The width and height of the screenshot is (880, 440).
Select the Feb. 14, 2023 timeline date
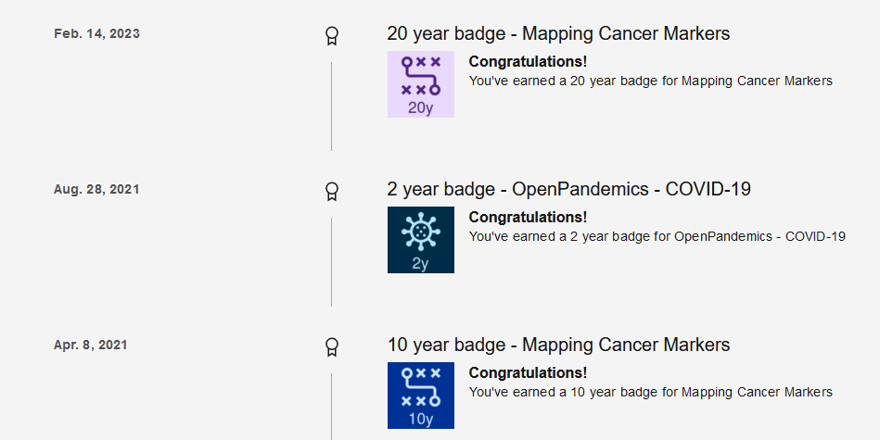[x=96, y=33]
